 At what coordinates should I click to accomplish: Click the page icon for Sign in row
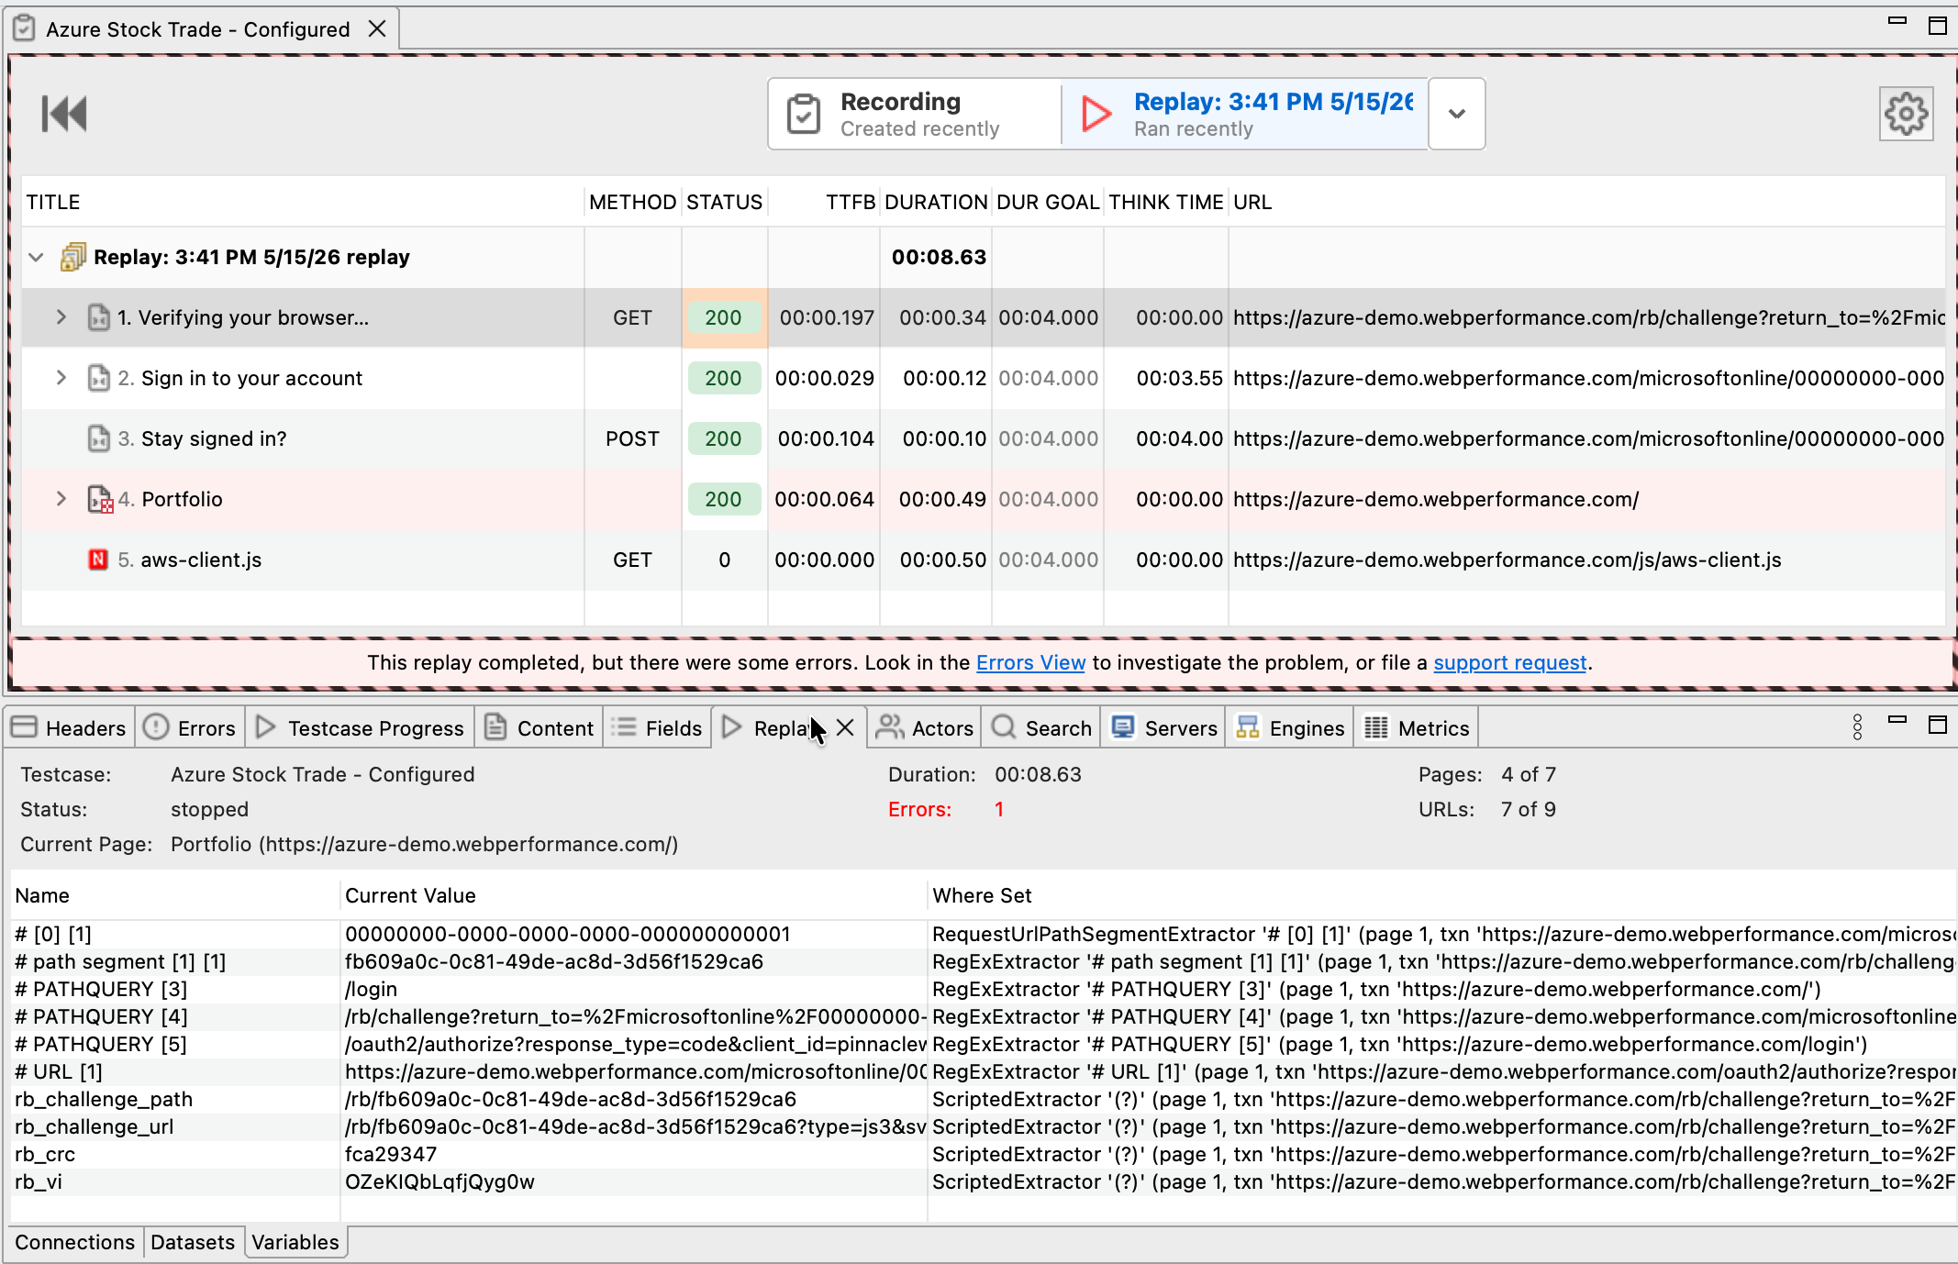tap(99, 378)
